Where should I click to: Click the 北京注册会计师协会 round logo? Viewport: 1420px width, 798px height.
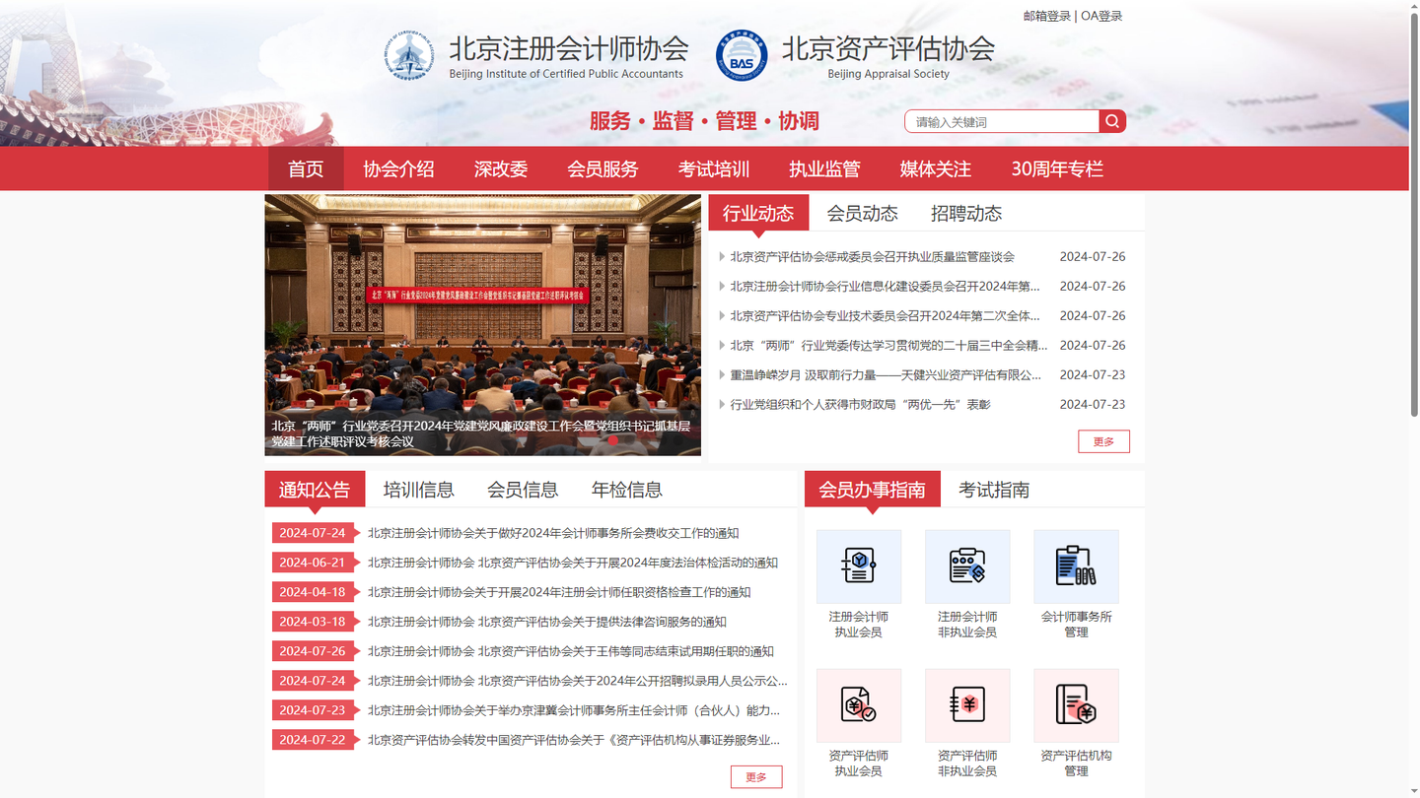coord(408,55)
